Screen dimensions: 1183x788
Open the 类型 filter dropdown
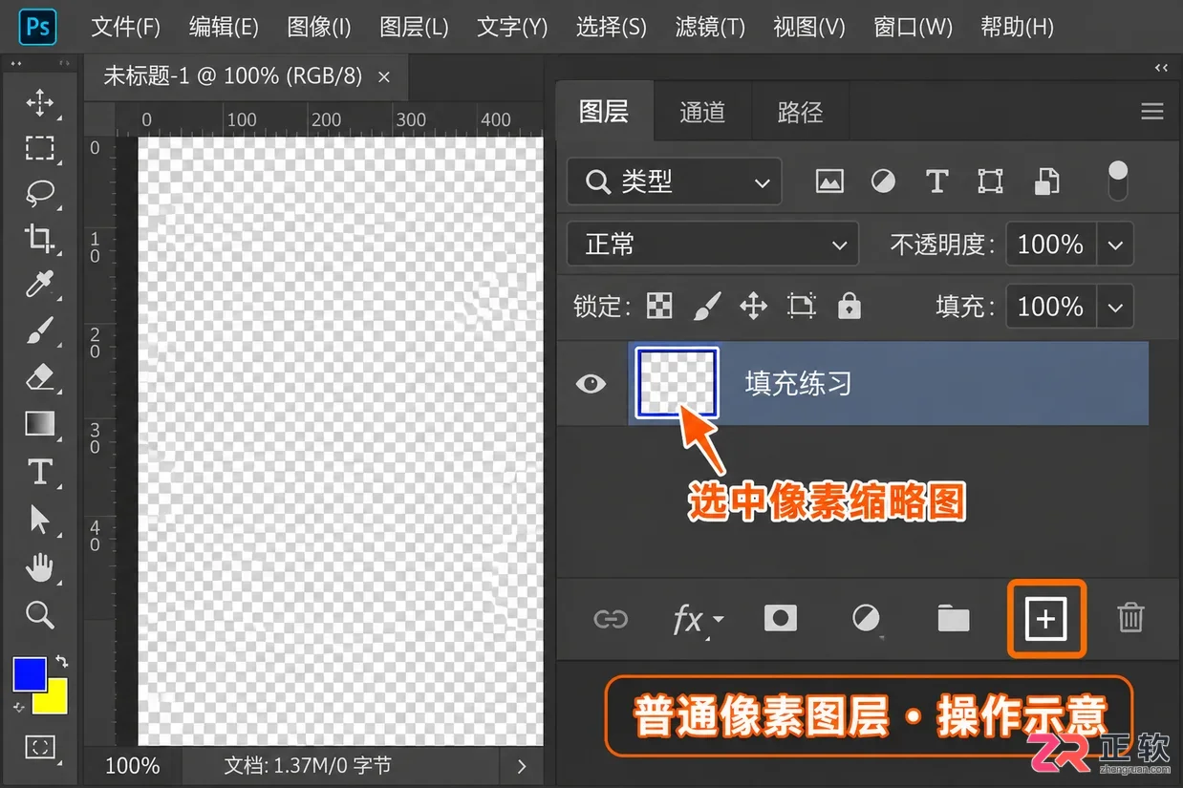pos(675,181)
